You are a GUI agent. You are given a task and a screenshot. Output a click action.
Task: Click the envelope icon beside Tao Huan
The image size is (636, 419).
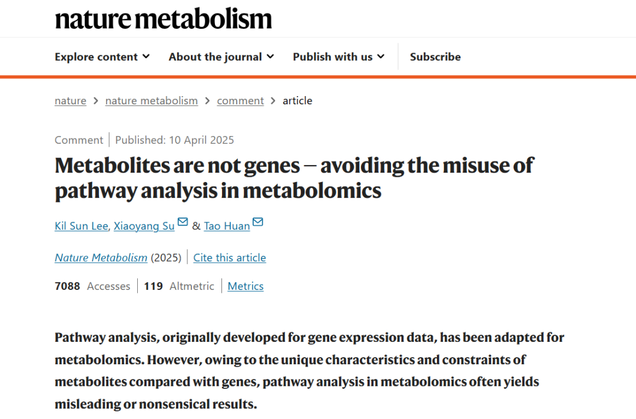pos(258,222)
